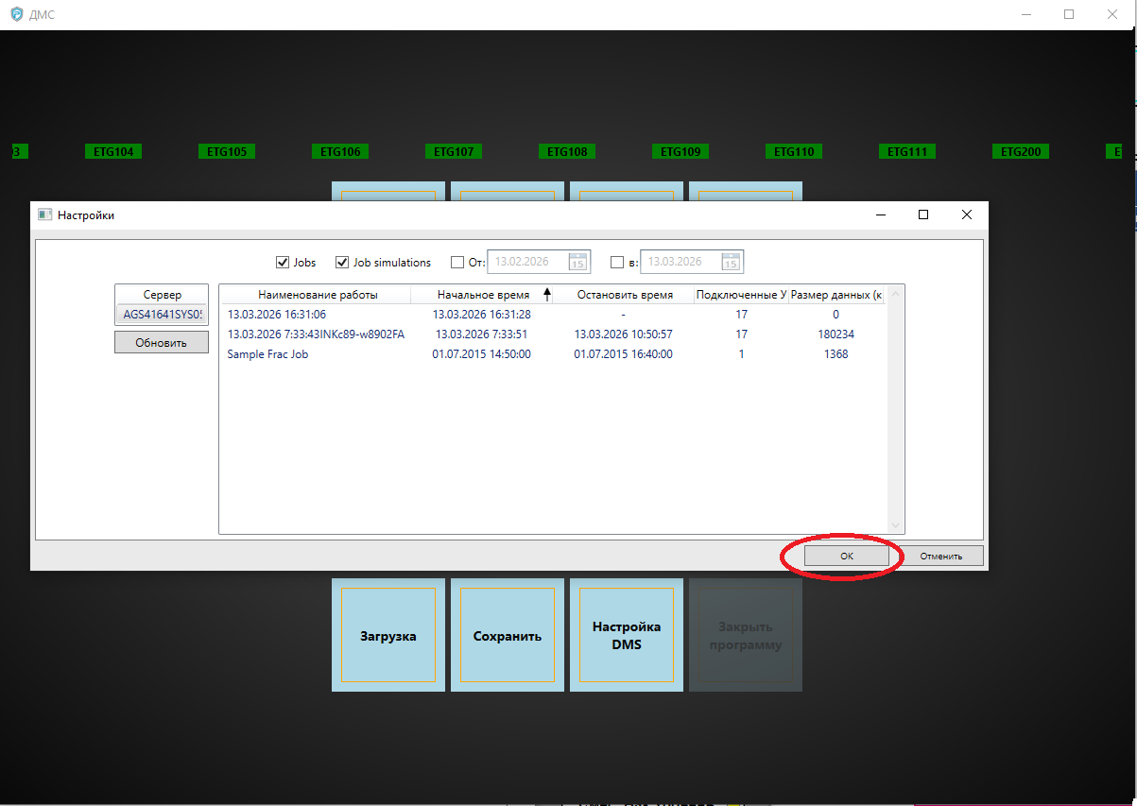Image resolution: width=1137 pixels, height=806 pixels.
Task: Click the ETG104 green status indicator
Action: [113, 151]
